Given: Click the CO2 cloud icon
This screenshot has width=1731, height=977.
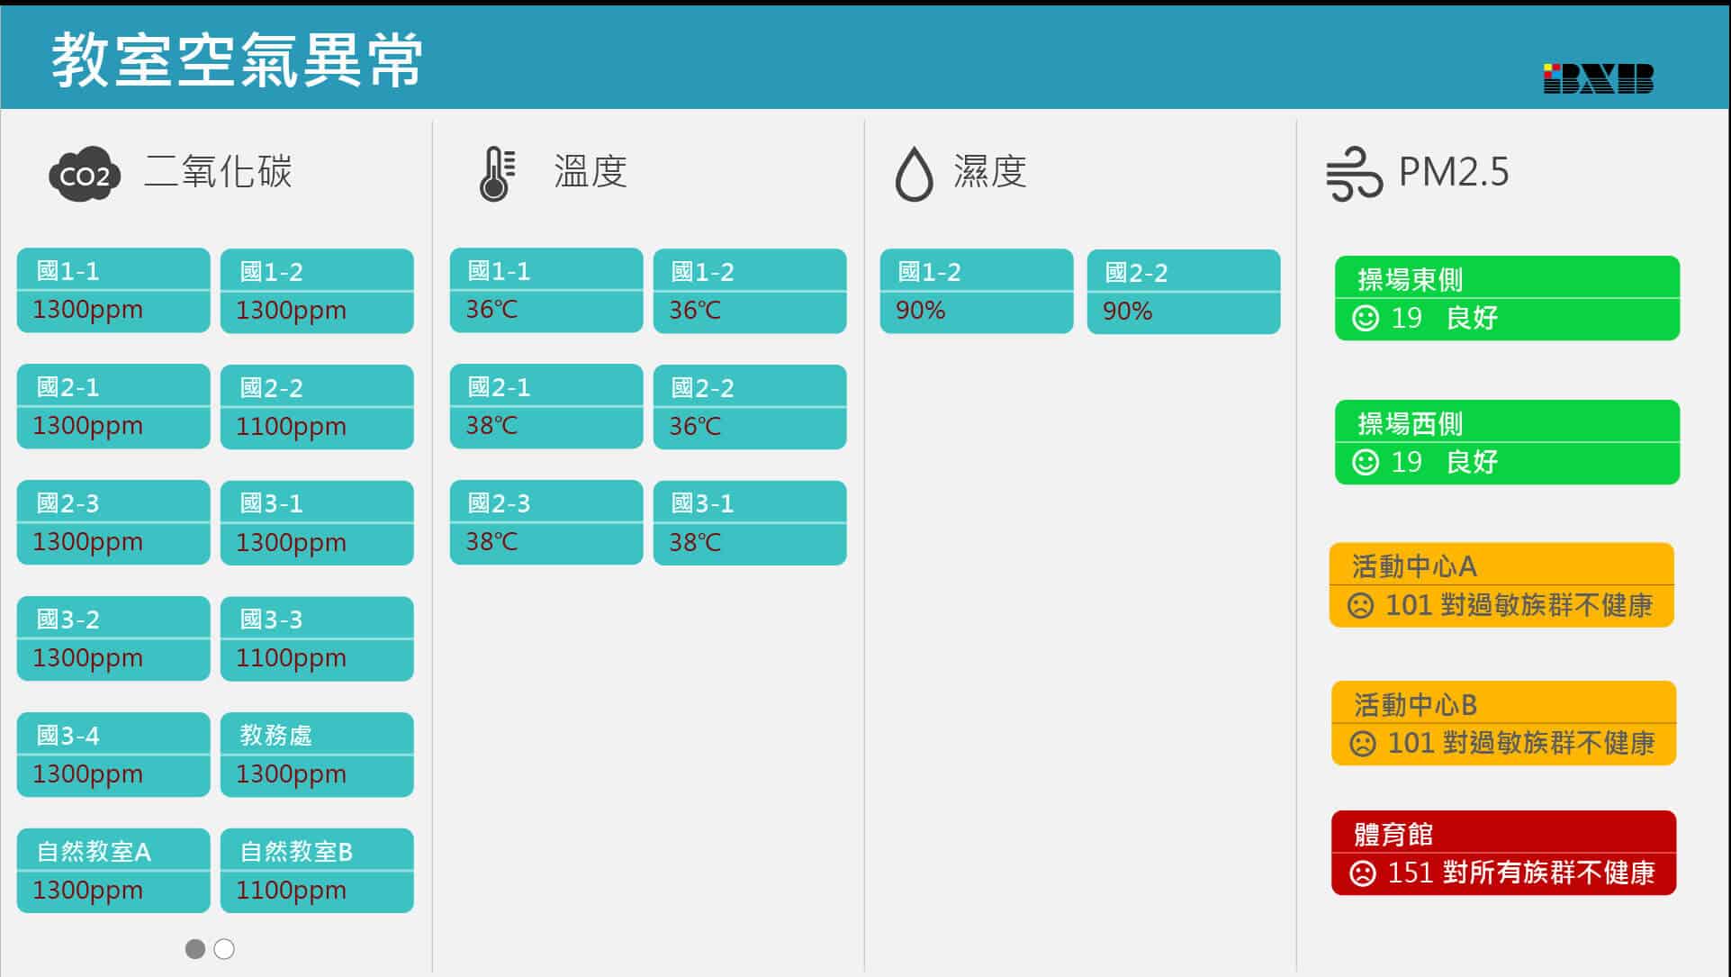Looking at the screenshot, I should (85, 174).
